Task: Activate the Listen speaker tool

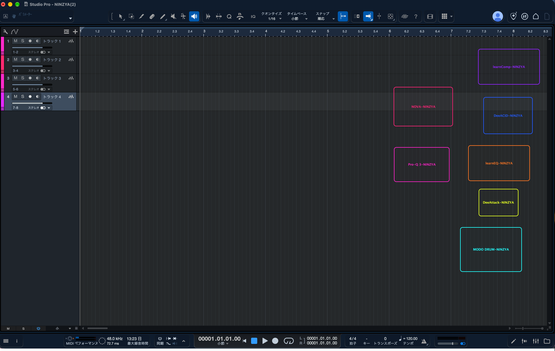Action: click(x=194, y=16)
